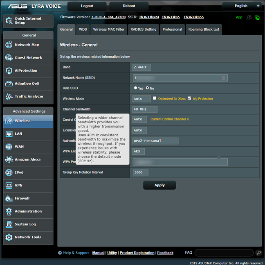
Task: Click the ASUS logo
Action: [x=18, y=6]
